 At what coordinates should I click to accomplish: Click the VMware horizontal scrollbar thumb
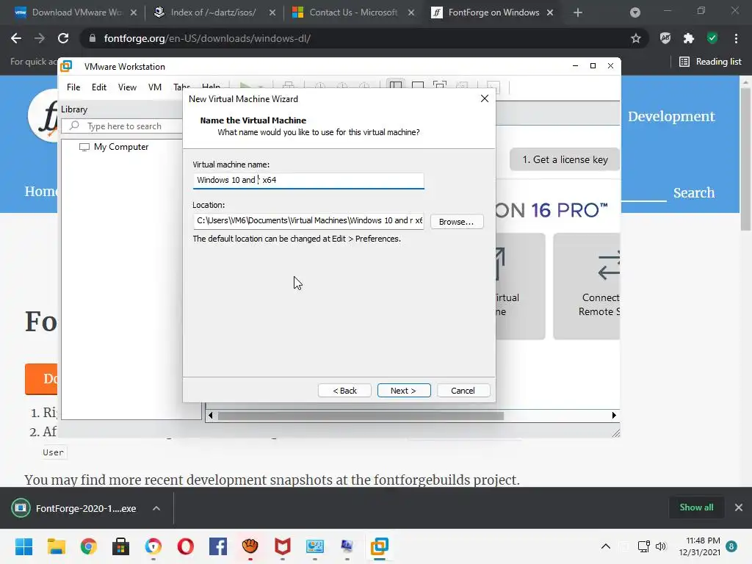coord(361,416)
